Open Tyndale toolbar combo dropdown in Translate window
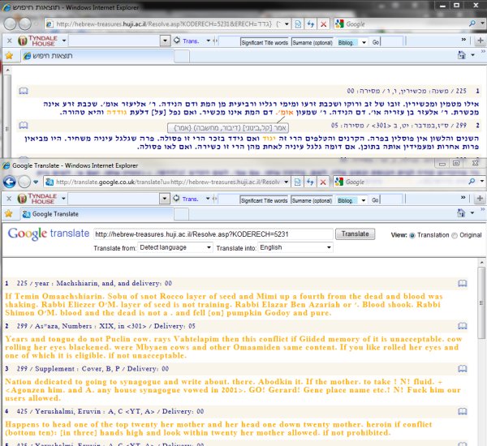 [x=165, y=199]
